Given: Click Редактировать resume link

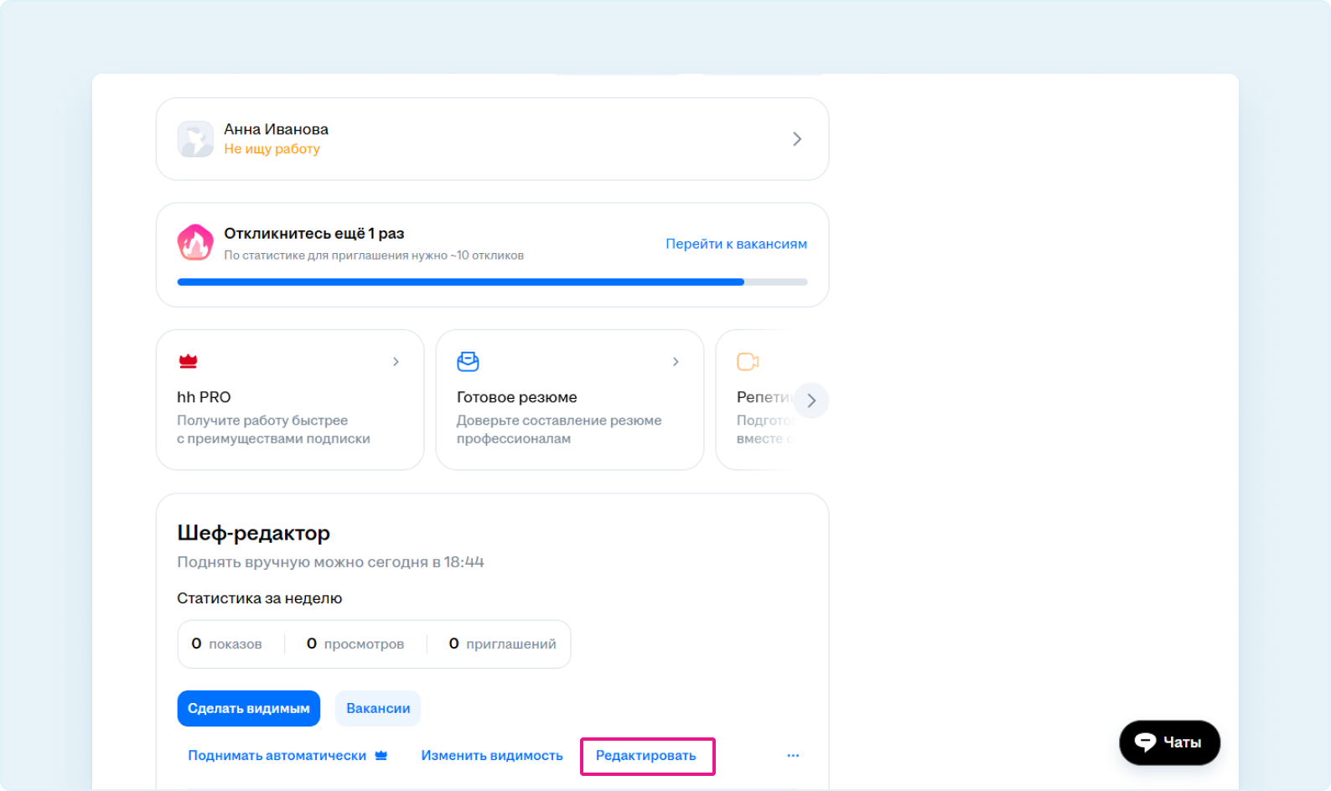Looking at the screenshot, I should 645,756.
